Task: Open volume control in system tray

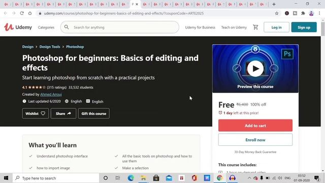Action: click(280, 178)
